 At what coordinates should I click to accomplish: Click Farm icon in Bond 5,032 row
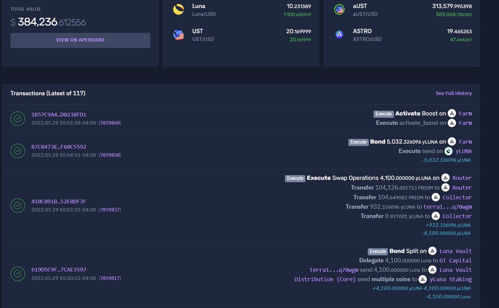pos(452,142)
